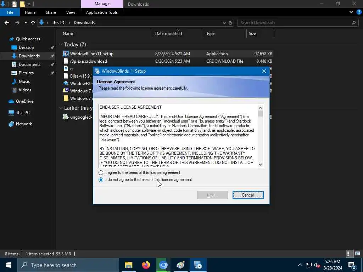Click WindowBlinds setup taskbar icon
This screenshot has width=363, height=272.
point(198,265)
